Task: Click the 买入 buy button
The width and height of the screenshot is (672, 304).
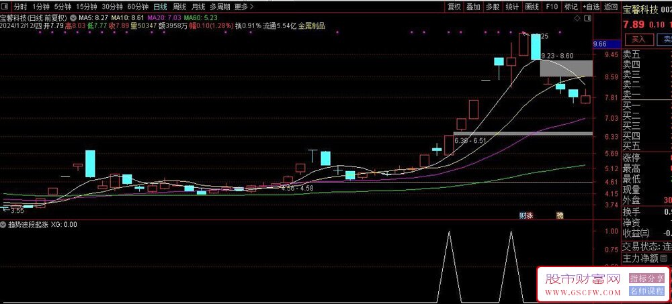Action: tap(638, 40)
